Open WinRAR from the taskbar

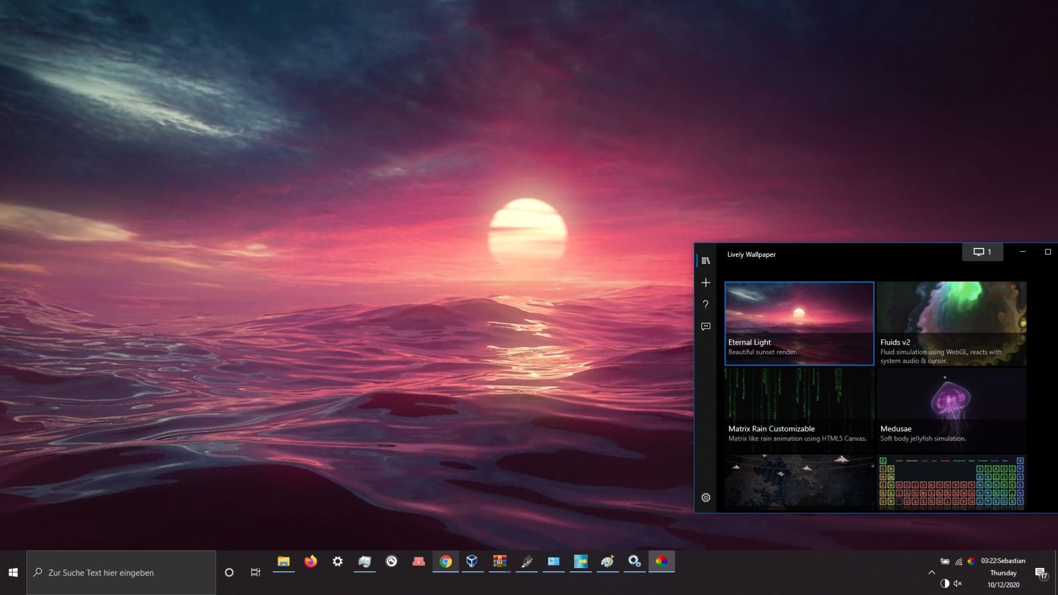tap(500, 561)
